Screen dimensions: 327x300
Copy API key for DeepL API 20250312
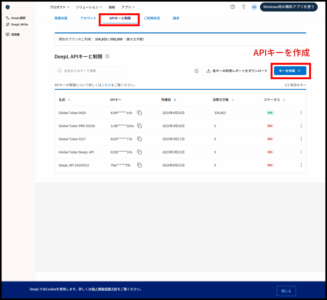coord(140,165)
